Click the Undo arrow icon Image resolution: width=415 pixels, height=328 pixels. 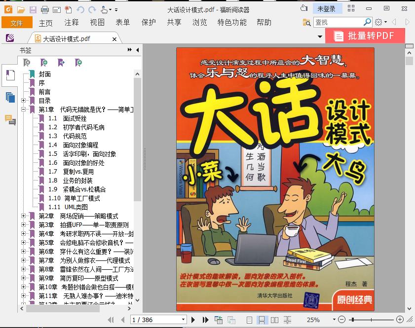80,10
